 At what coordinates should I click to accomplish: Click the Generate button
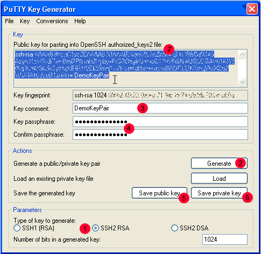(x=219, y=164)
